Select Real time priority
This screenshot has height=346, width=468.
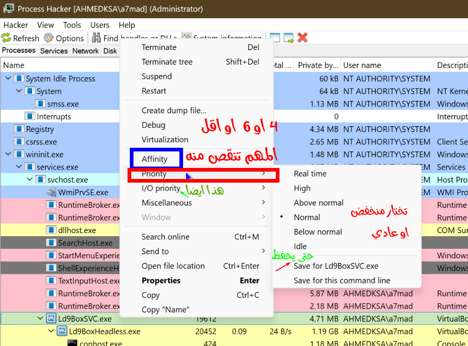(x=310, y=174)
